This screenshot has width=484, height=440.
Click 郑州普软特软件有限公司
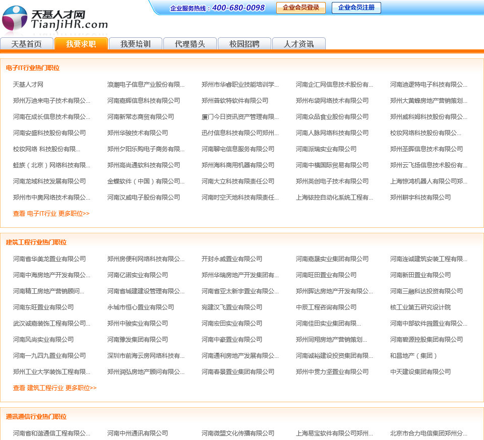click(x=235, y=101)
